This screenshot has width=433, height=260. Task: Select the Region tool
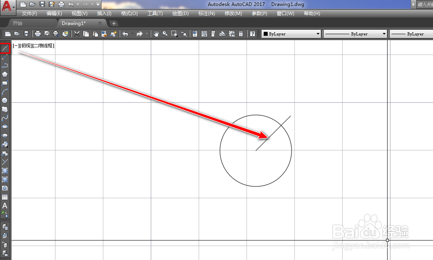(5, 188)
